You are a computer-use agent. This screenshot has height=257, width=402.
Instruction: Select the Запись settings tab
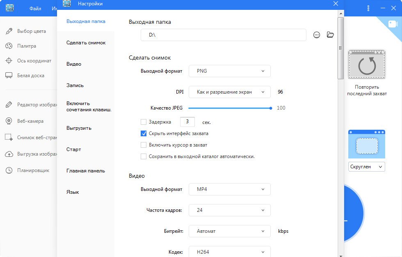[x=75, y=85]
